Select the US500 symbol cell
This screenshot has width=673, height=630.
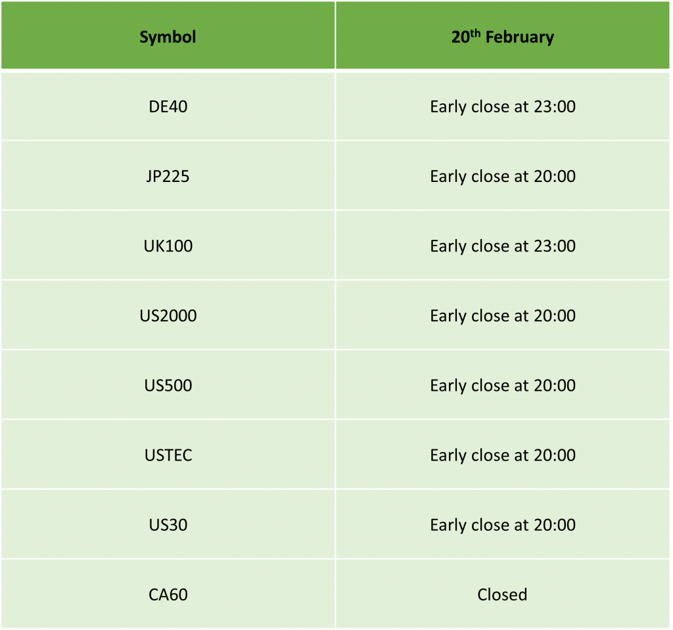click(x=168, y=385)
